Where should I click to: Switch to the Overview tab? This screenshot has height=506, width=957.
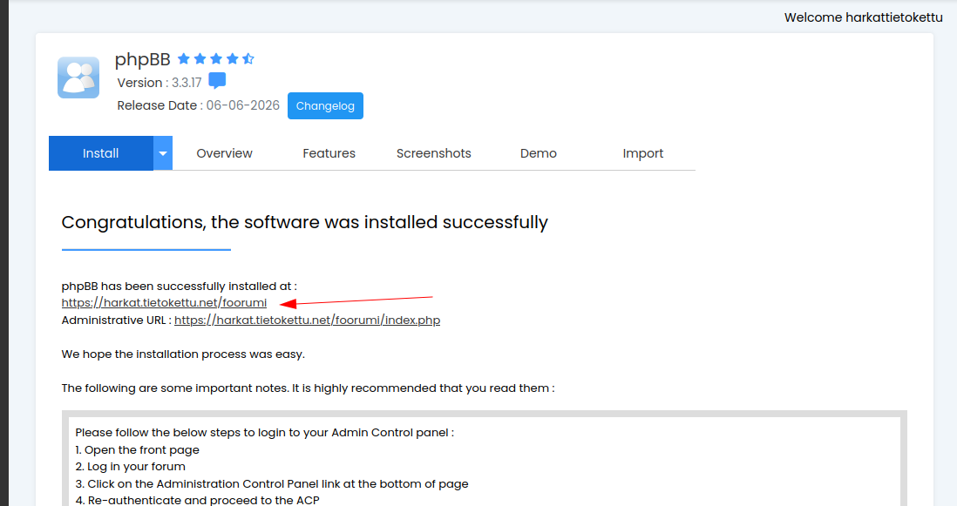pyautogui.click(x=224, y=153)
